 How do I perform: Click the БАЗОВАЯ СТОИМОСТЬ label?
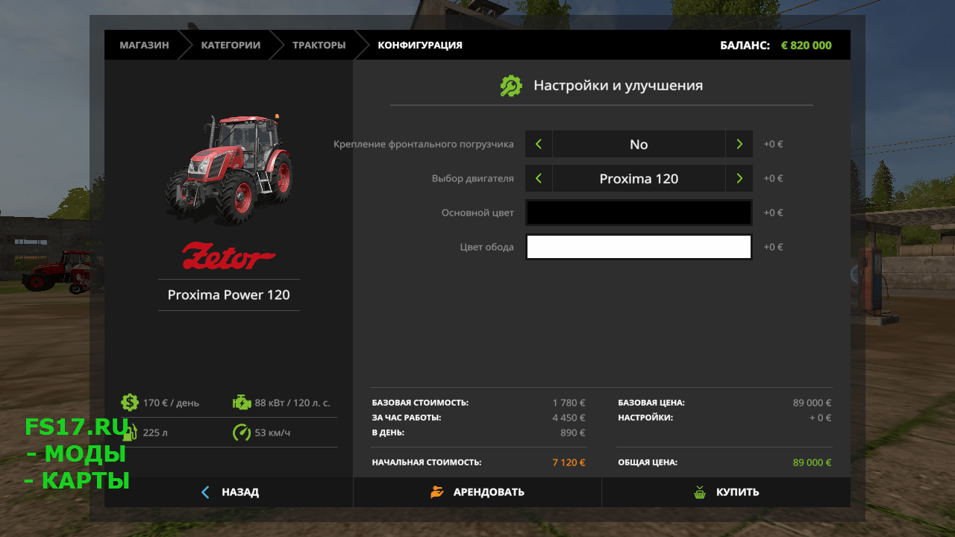point(420,403)
